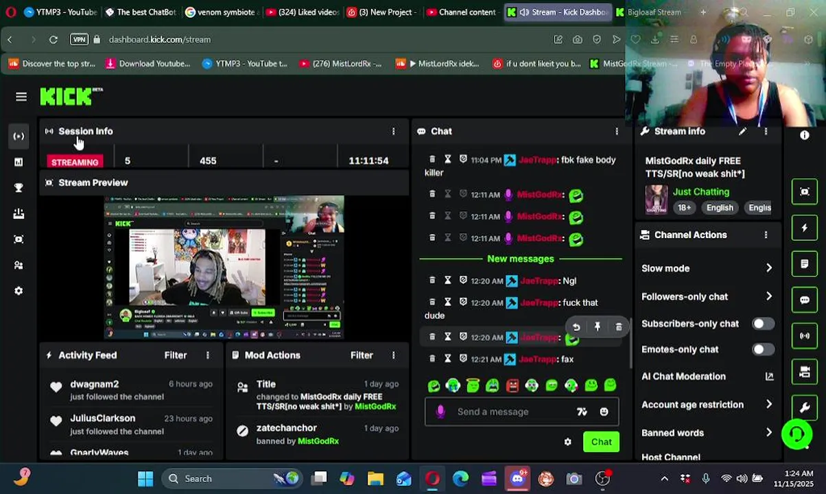Open the green headset support button
This screenshot has width=826, height=494.
[796, 434]
